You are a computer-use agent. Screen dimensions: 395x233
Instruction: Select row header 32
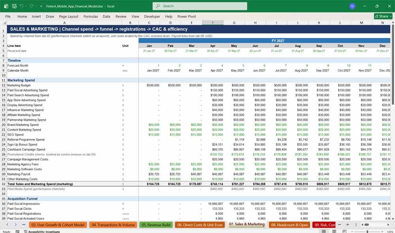4,184
